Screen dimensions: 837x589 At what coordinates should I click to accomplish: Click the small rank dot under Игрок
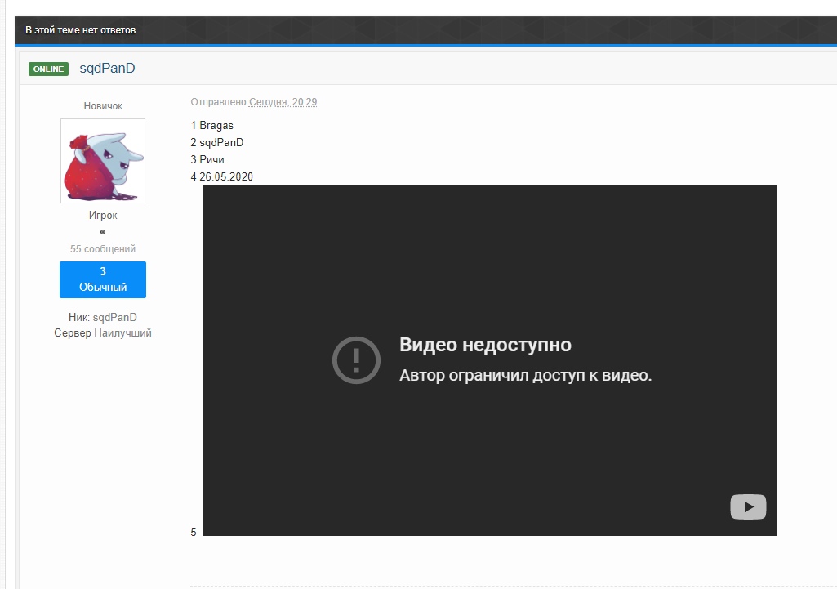click(x=103, y=232)
